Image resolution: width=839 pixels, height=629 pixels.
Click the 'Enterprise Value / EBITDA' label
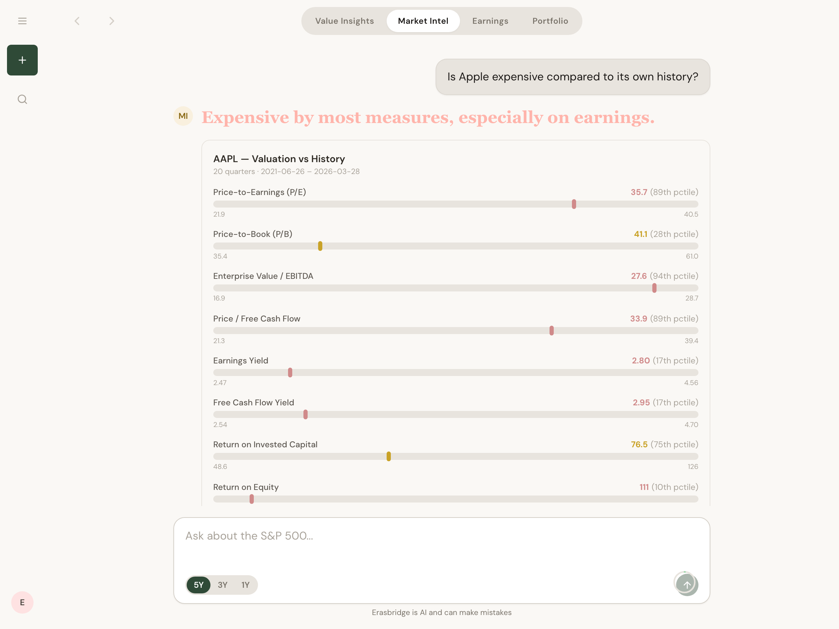click(x=263, y=276)
